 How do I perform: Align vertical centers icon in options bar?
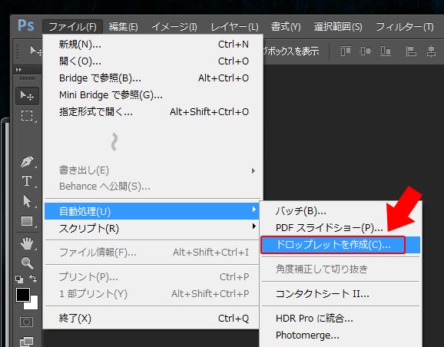[x=366, y=51]
